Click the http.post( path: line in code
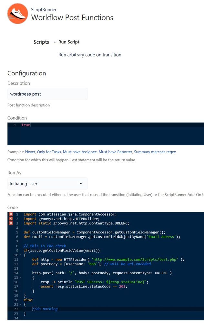 tap(102, 273)
